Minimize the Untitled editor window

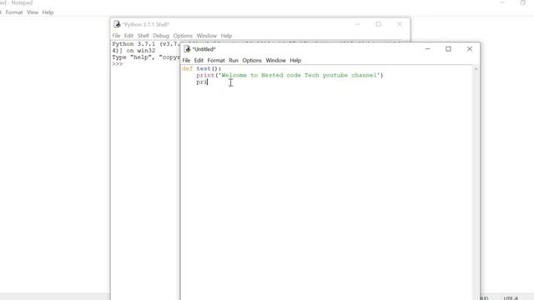pos(428,49)
